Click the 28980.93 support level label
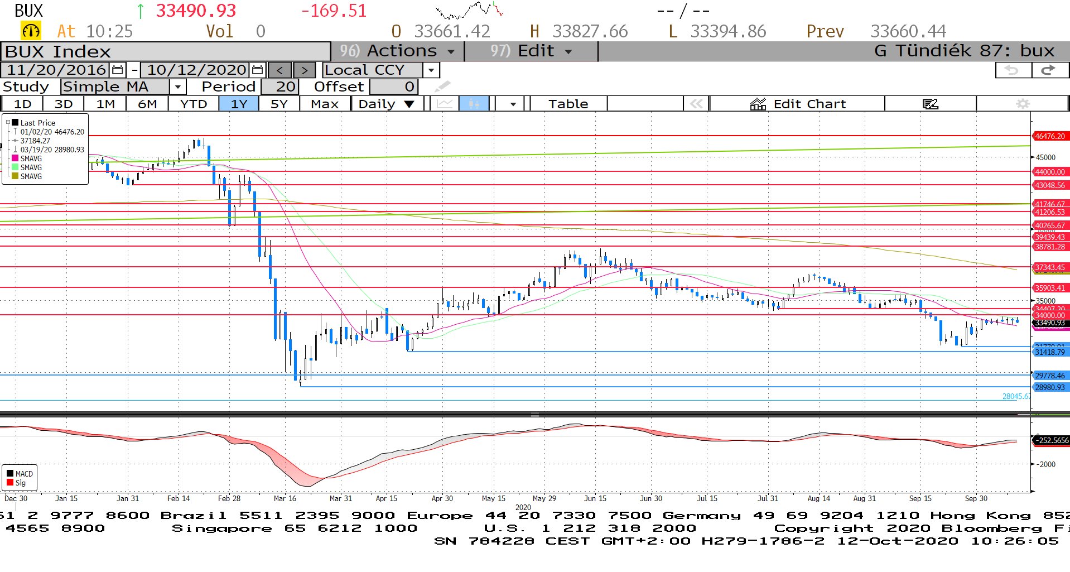 pyautogui.click(x=1050, y=387)
